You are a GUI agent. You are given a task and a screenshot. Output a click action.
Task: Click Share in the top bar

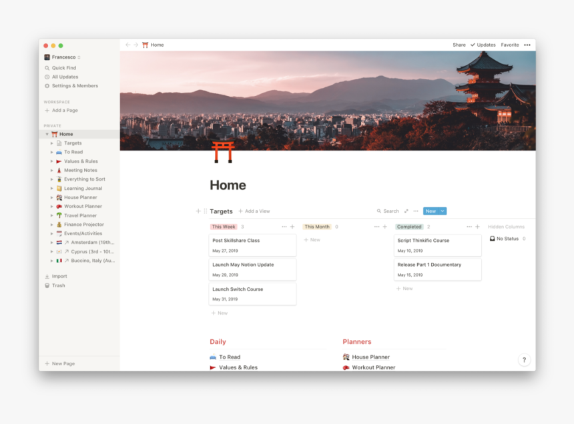coord(459,45)
